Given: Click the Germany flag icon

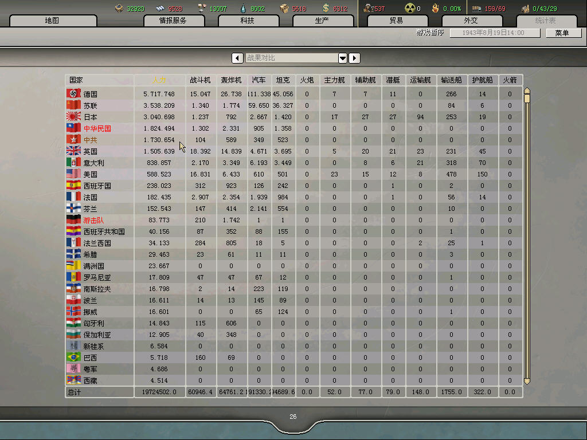Looking at the screenshot, I should click(73, 93).
